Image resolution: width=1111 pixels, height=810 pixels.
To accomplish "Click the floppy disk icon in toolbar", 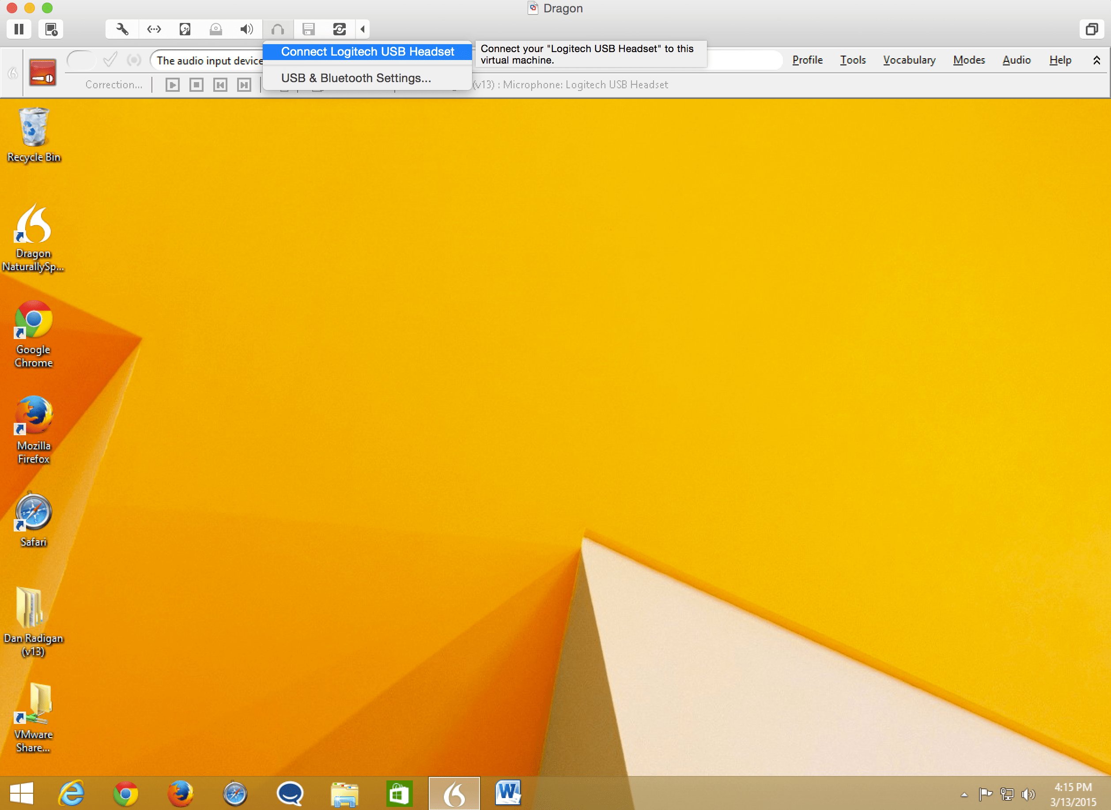I will tap(309, 30).
